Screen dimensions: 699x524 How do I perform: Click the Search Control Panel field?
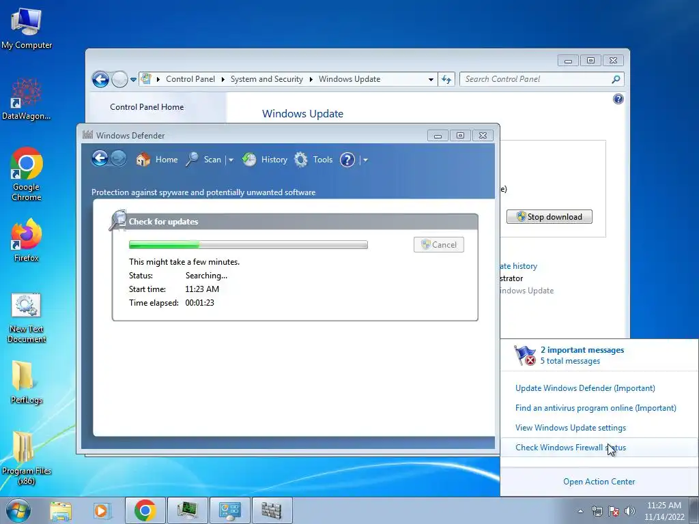tap(541, 79)
